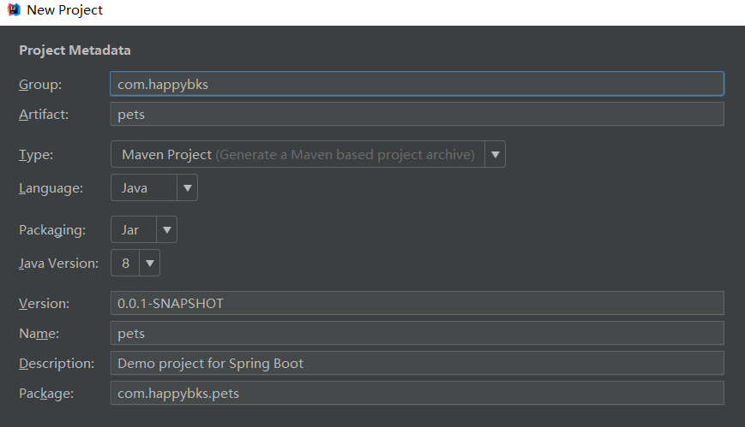Select the Jar packaging combo box
The height and width of the screenshot is (427, 745).
[x=133, y=229]
